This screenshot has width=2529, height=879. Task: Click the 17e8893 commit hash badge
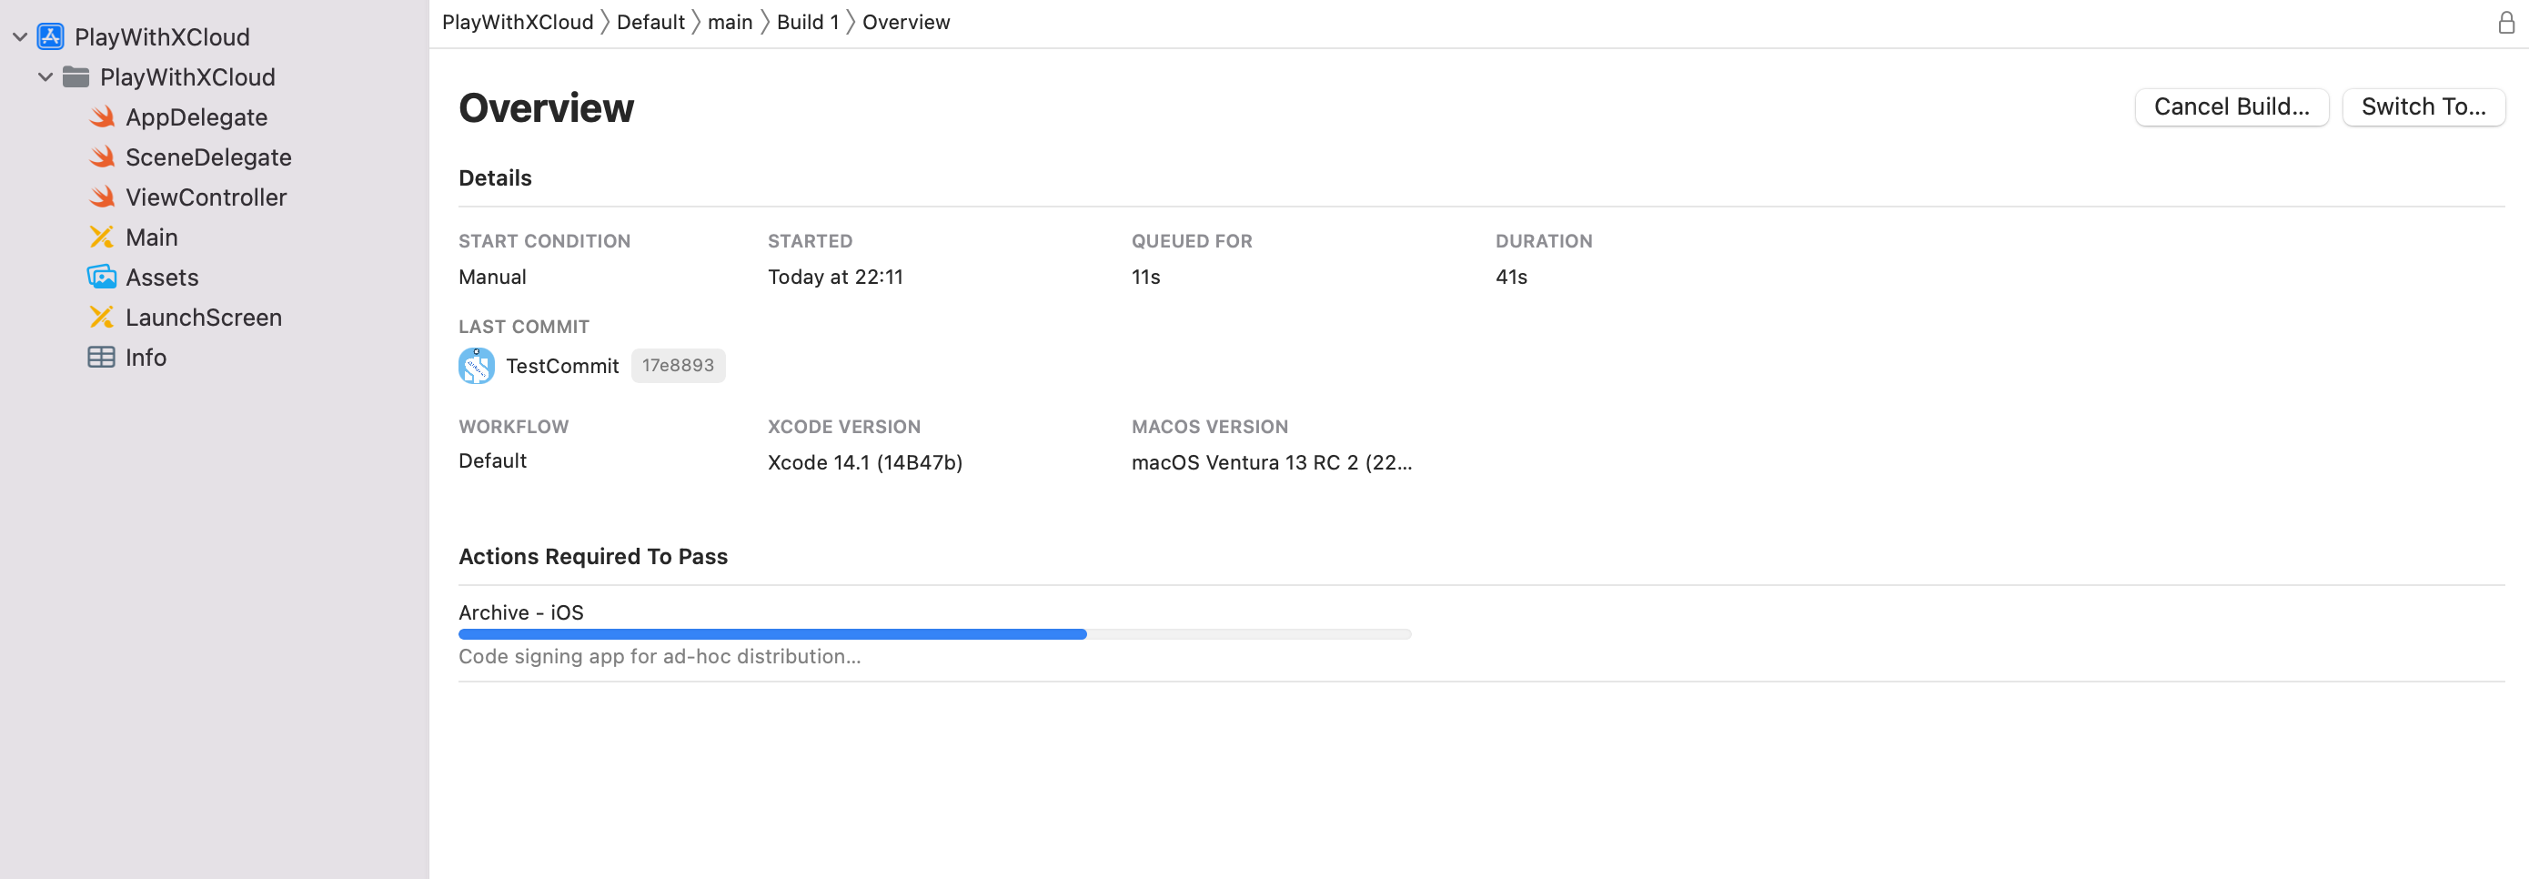(678, 364)
